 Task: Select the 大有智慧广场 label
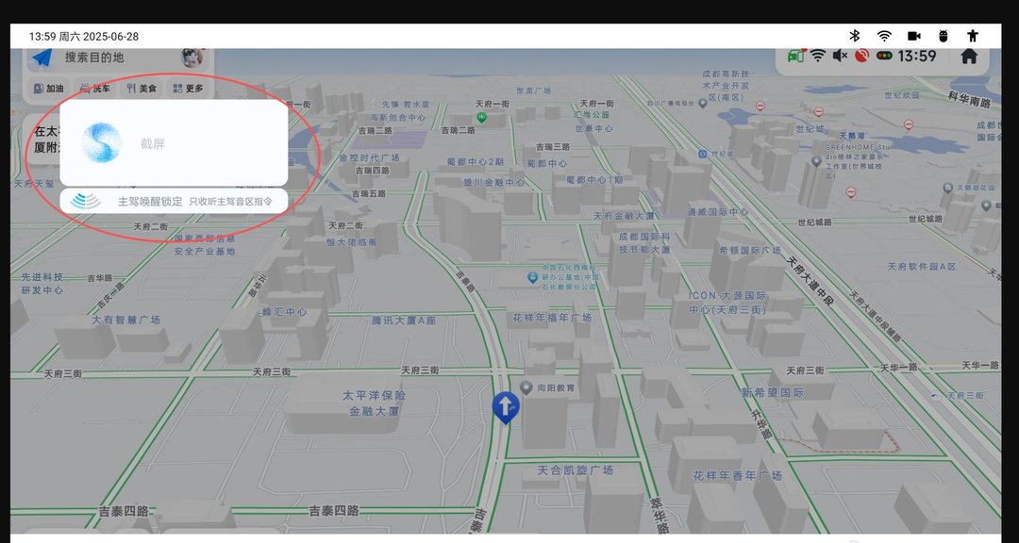pos(125,320)
